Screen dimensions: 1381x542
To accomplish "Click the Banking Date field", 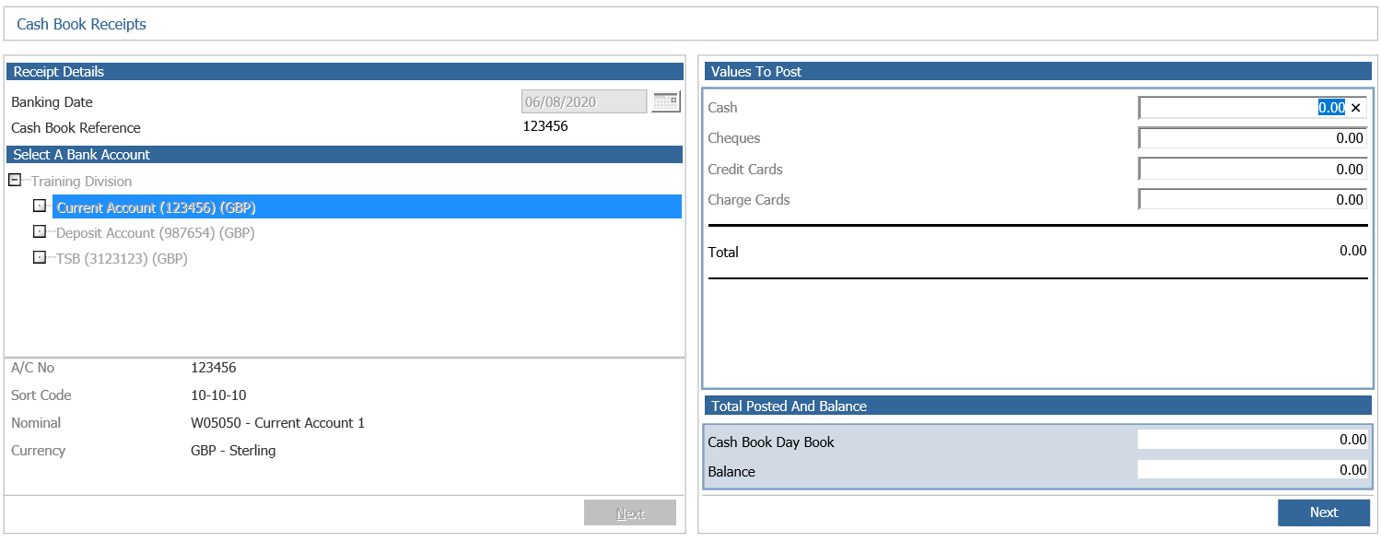I will (584, 101).
